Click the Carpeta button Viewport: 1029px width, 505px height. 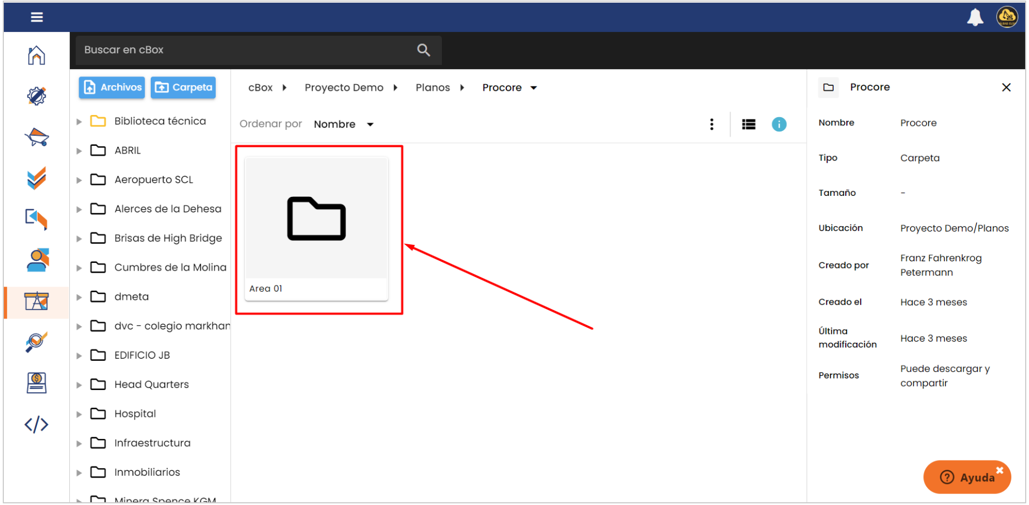coord(183,87)
